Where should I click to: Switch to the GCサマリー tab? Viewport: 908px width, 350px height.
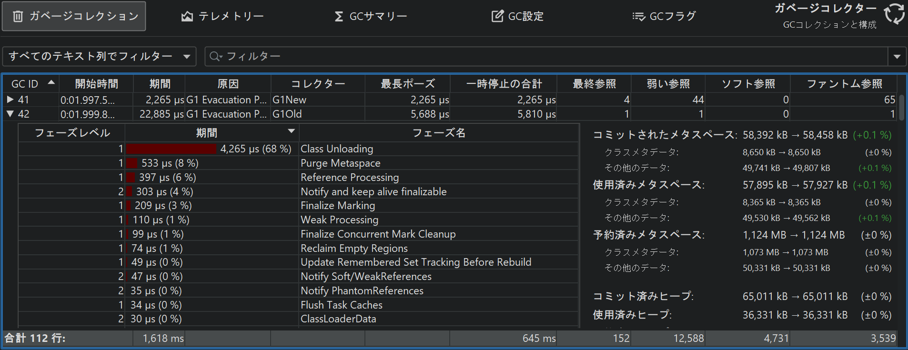pyautogui.click(x=371, y=17)
